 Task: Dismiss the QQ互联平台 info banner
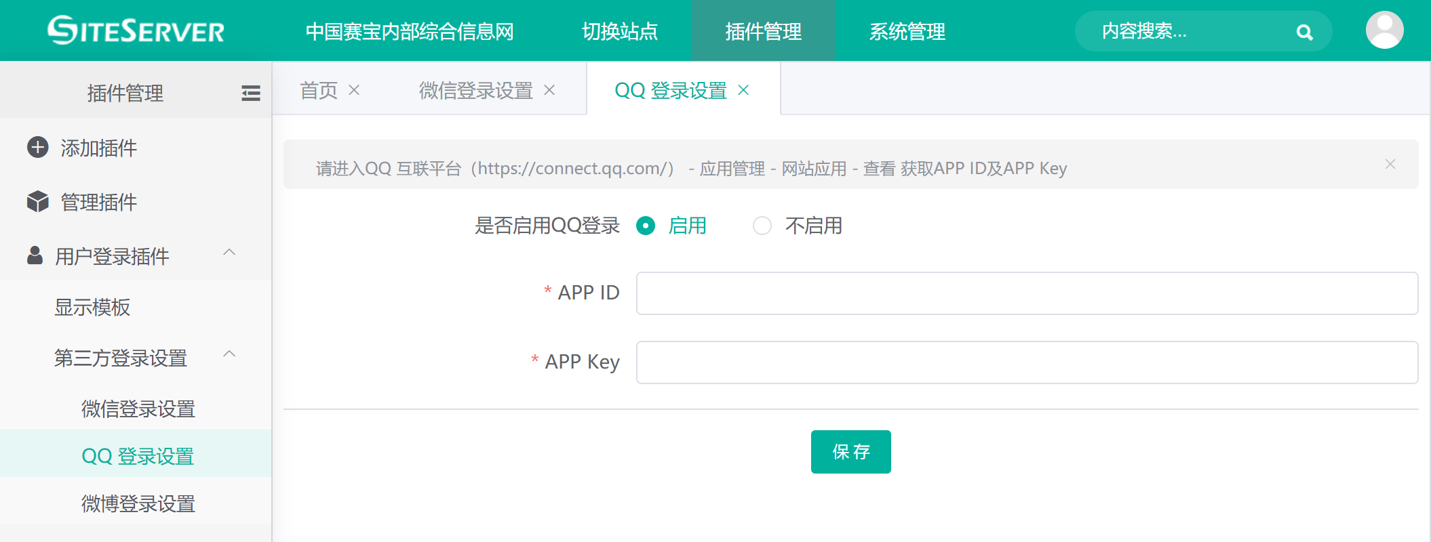click(x=1390, y=164)
